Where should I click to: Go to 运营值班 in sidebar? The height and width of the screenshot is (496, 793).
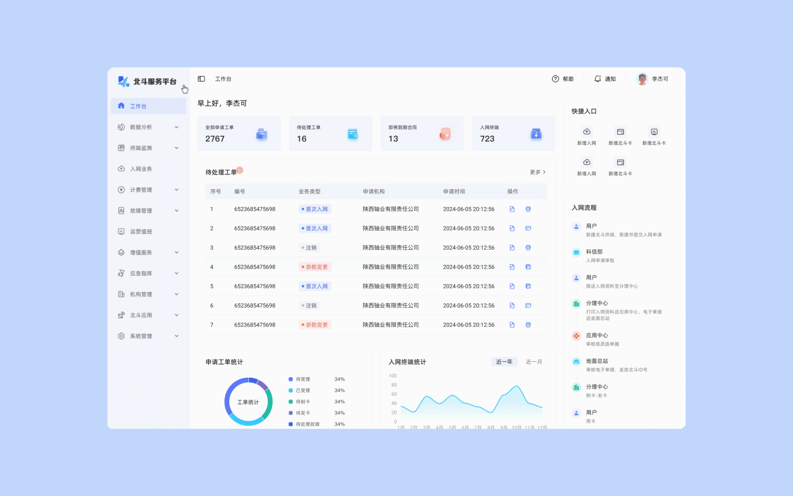coord(141,231)
